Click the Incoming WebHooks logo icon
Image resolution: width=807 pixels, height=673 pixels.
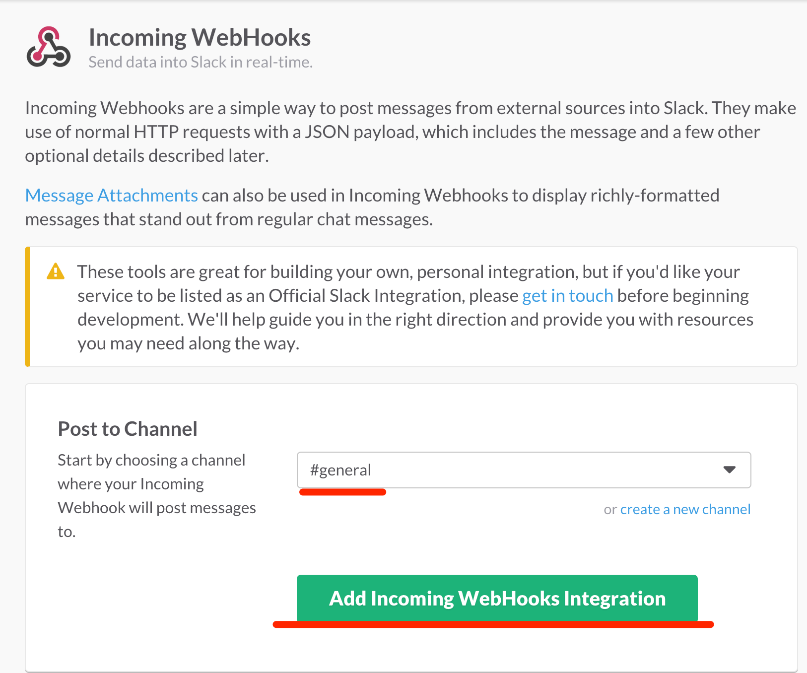(x=48, y=47)
